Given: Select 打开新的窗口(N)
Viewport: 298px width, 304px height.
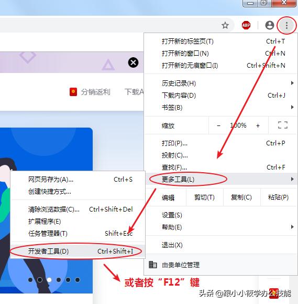Looking at the screenshot, I should pos(221,54).
